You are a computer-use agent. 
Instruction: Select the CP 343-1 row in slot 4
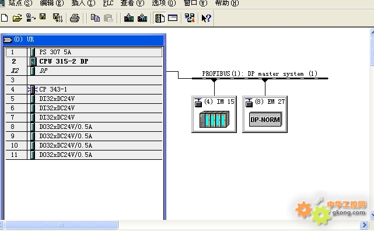84,89
